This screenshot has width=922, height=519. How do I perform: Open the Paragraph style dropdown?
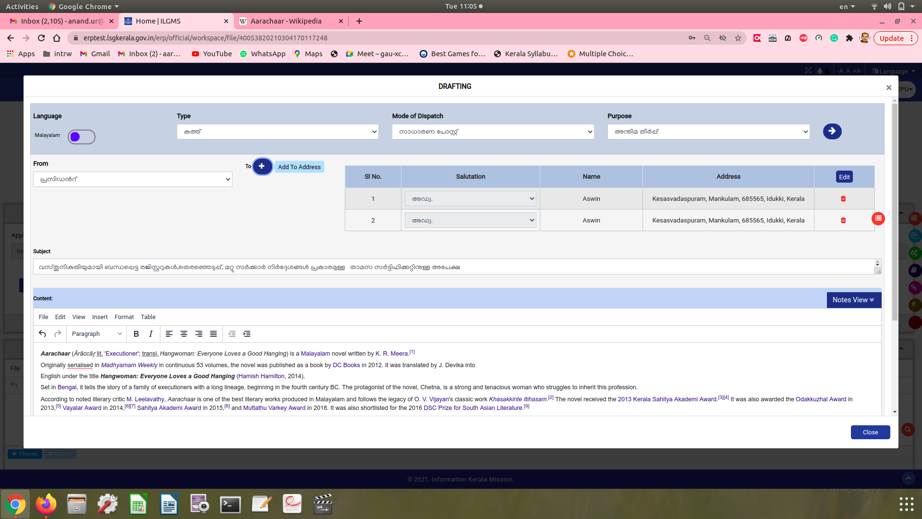coord(96,334)
